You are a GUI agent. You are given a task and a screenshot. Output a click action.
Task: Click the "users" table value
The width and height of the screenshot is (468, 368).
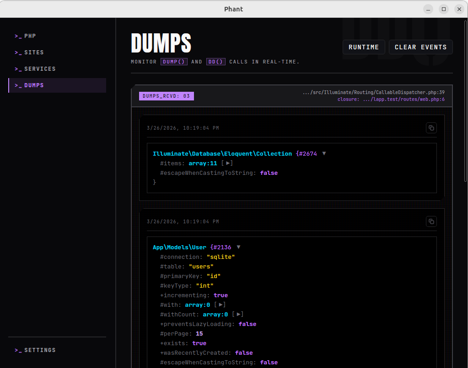tap(201, 266)
